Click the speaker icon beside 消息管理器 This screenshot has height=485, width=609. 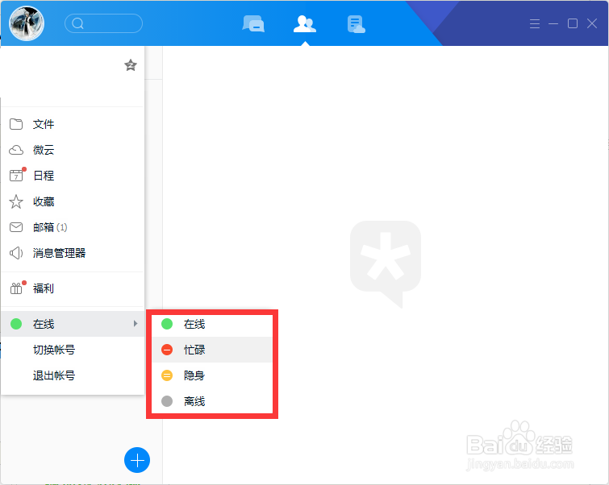pyautogui.click(x=16, y=253)
